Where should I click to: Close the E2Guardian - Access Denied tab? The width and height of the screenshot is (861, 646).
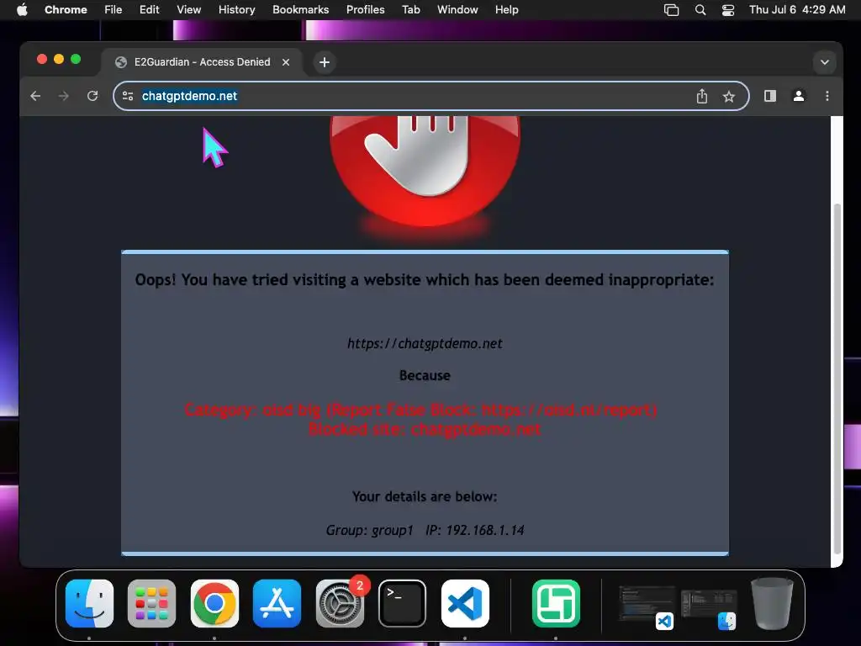pyautogui.click(x=286, y=62)
